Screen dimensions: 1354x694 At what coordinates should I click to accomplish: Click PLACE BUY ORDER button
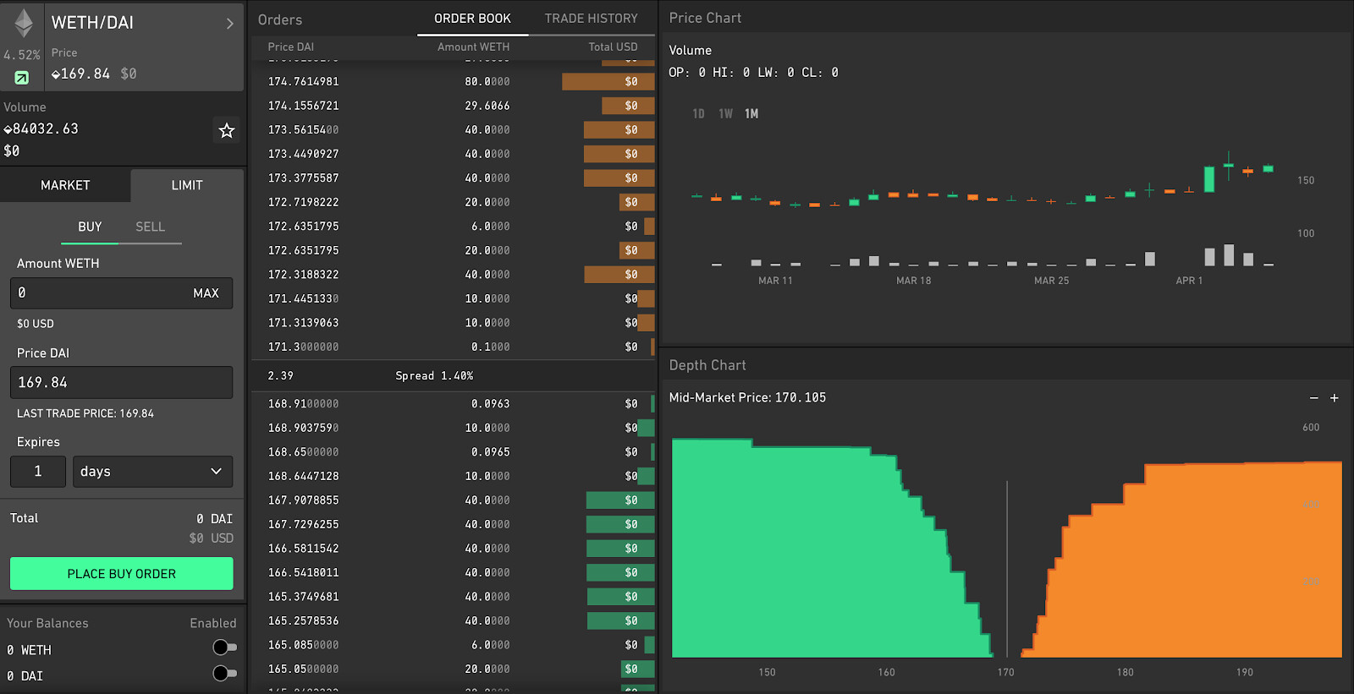click(x=121, y=573)
